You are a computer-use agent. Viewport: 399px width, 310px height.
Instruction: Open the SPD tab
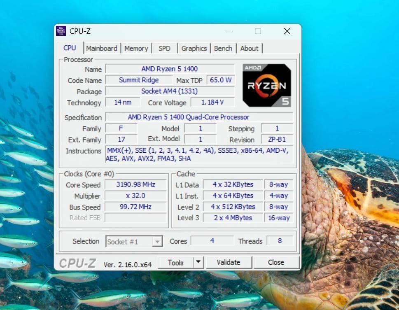pyautogui.click(x=165, y=48)
